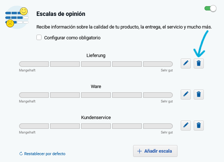224x162 pixels.
Task: Choose the Sehr gut segment of the Ware scale
Action: (158, 95)
